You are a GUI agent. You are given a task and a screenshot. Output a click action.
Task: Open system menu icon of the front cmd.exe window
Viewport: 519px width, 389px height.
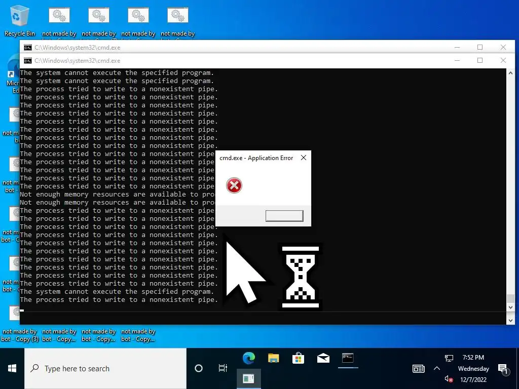pyautogui.click(x=28, y=61)
